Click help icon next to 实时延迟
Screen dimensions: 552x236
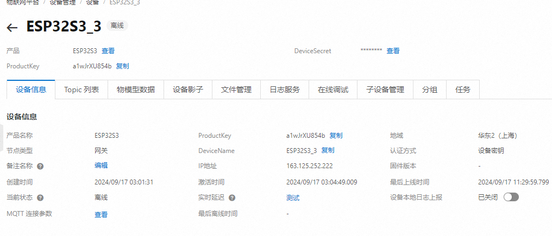pyautogui.click(x=232, y=198)
